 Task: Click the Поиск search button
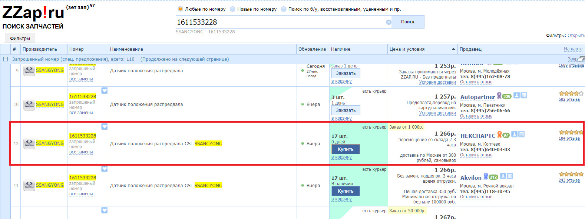pos(408,22)
